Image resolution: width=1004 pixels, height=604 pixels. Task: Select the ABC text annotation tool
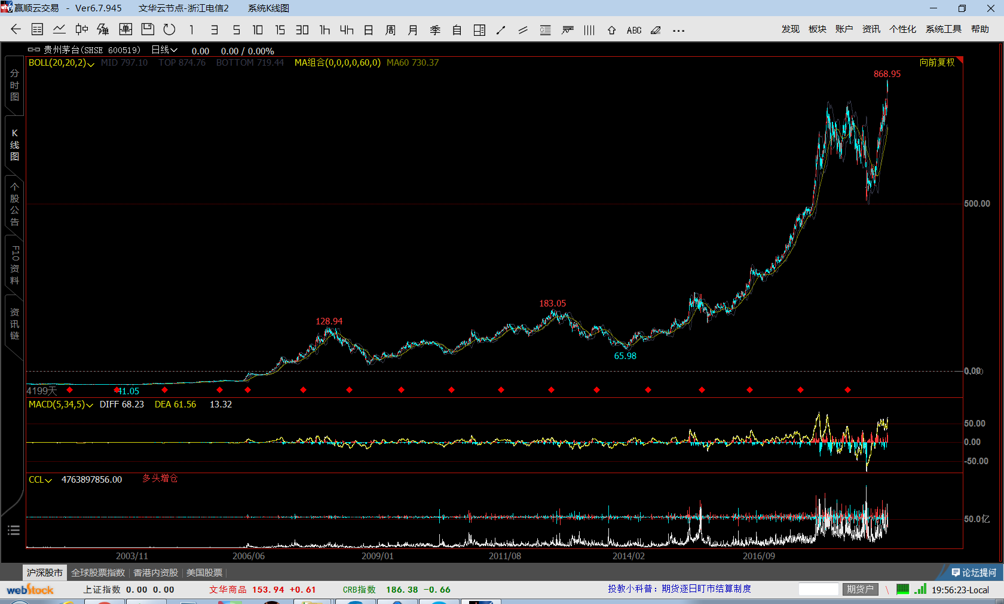(634, 30)
